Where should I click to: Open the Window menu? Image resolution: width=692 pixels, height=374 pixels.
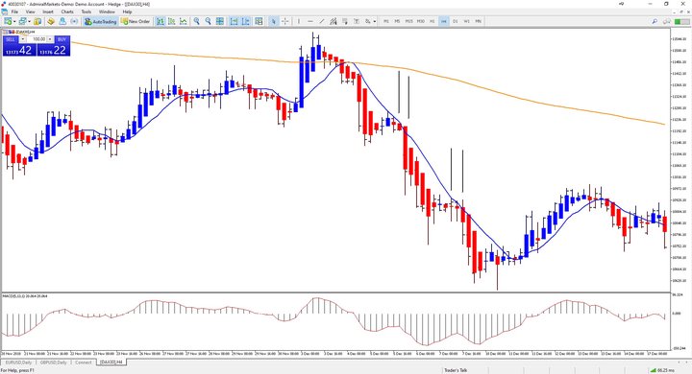107,12
